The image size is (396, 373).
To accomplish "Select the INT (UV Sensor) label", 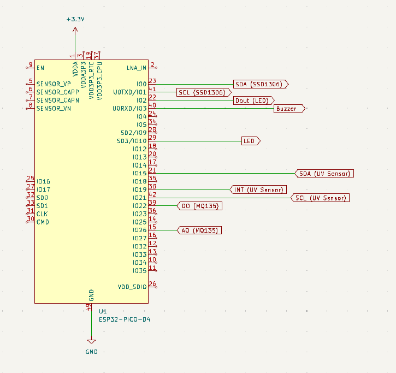I will pos(258,190).
